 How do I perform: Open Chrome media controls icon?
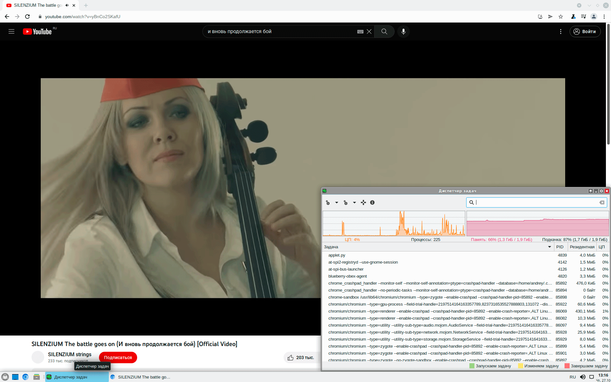pos(583,17)
